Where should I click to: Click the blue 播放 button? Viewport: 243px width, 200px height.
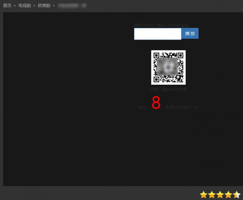coord(190,33)
